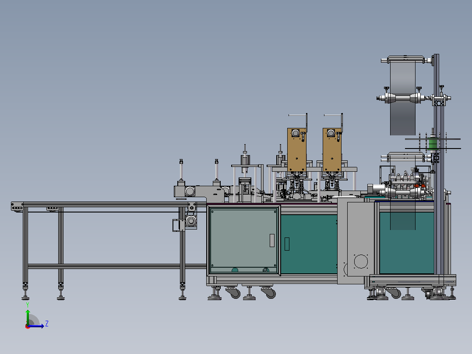472x354 pixels.
Task: Click the handle on the glass cabinet door
Action: pos(272,241)
